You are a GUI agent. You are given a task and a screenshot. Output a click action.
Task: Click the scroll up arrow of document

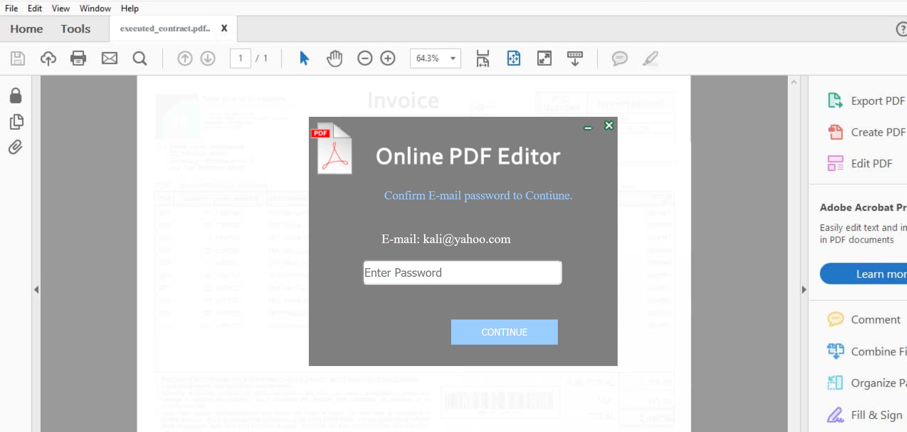[794, 82]
